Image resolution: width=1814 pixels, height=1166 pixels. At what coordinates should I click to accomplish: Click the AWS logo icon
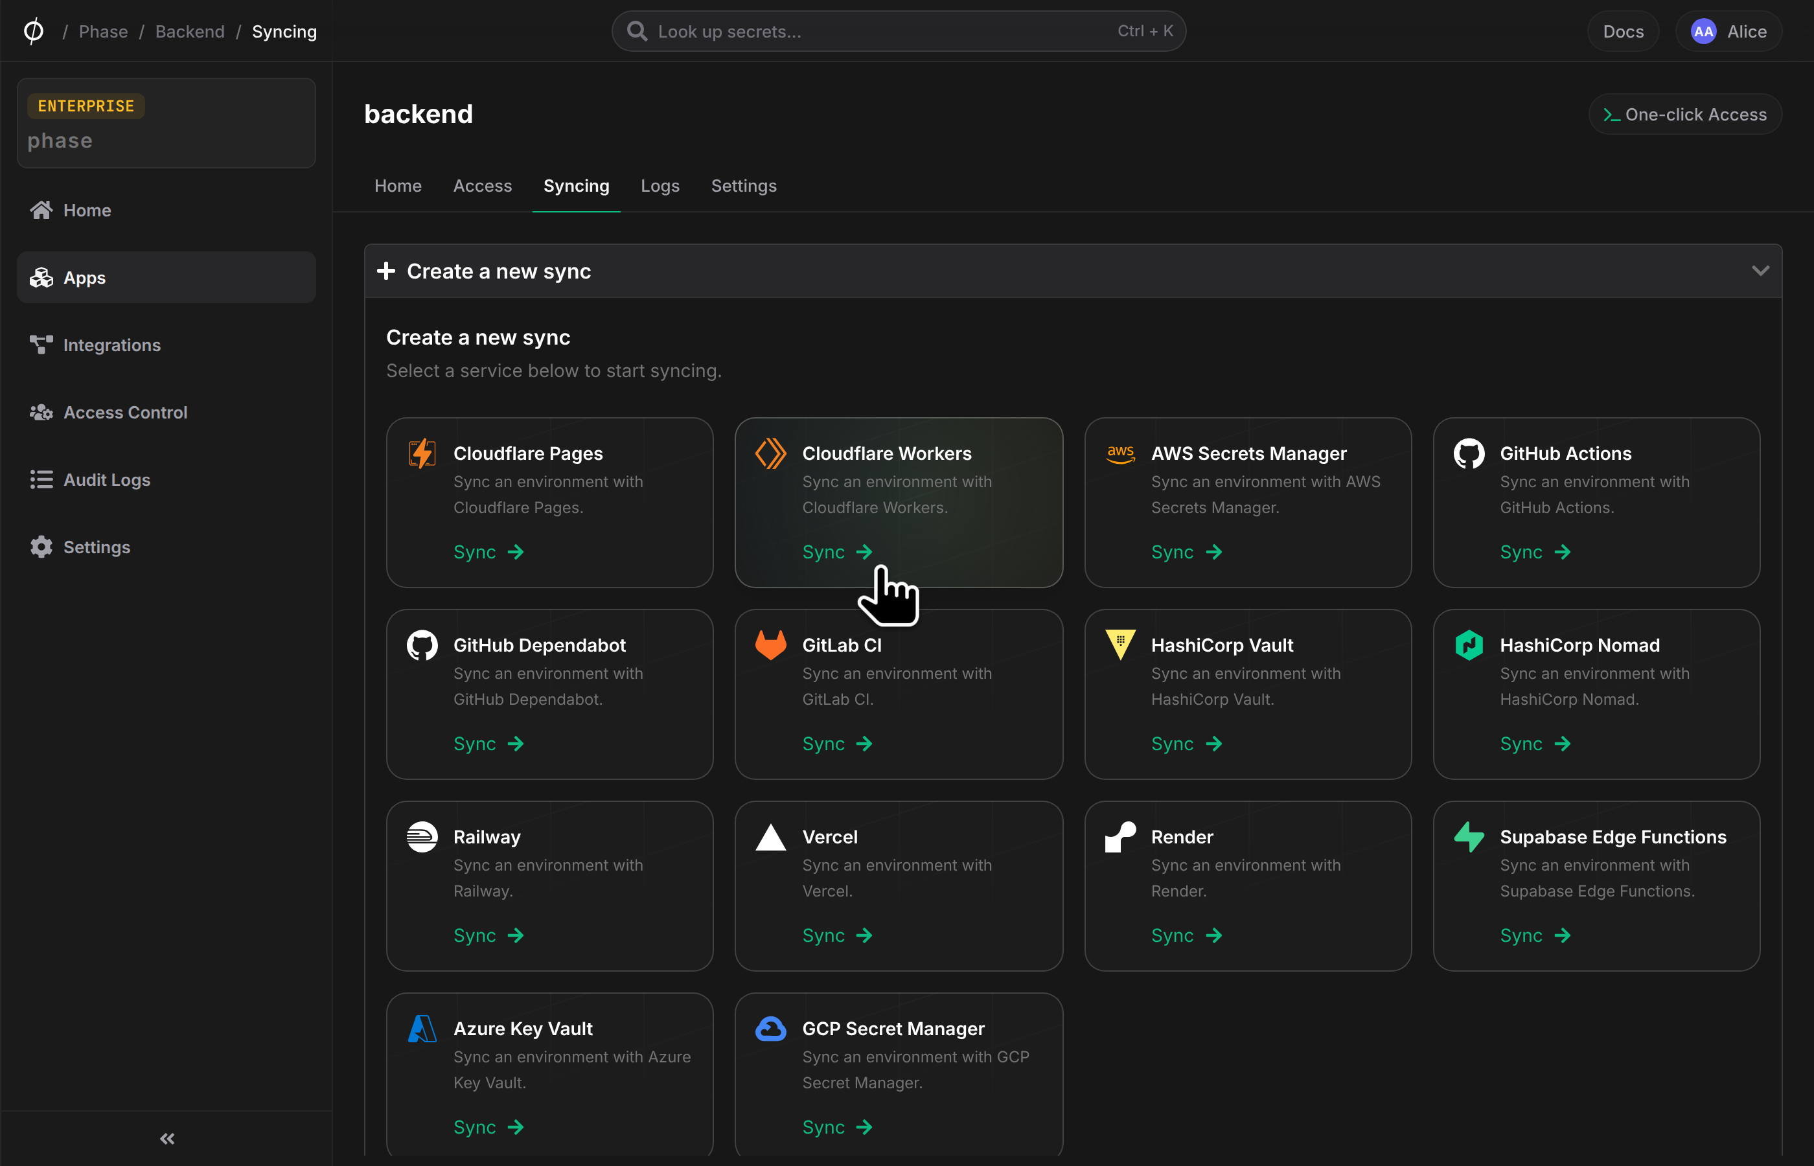point(1119,453)
